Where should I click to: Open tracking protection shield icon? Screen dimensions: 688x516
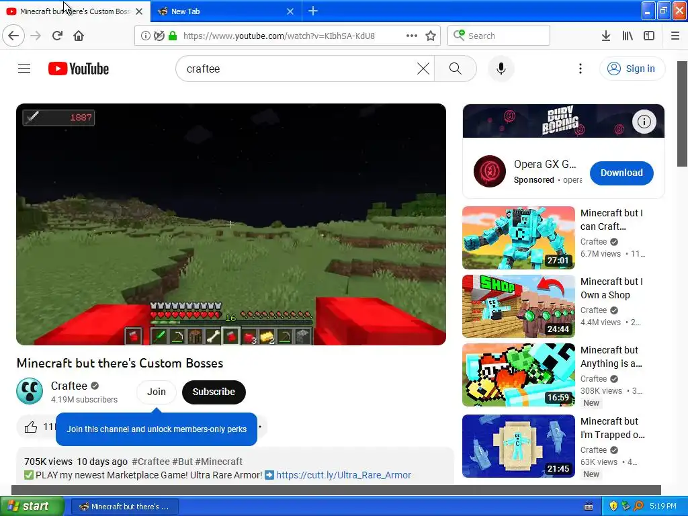[159, 36]
